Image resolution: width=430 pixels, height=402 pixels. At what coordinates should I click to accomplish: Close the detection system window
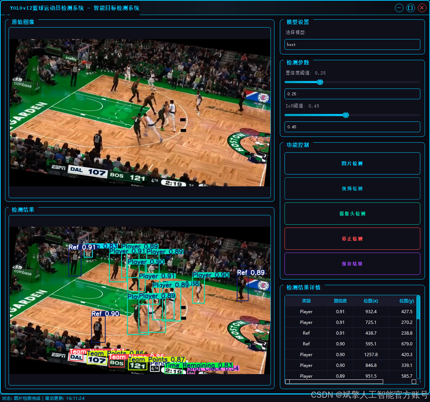coord(422,8)
